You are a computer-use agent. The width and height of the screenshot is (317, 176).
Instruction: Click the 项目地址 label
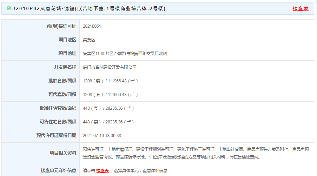(67, 54)
